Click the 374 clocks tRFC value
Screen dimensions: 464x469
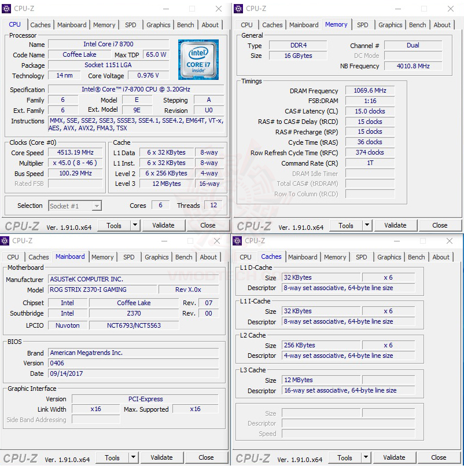pos(370,152)
